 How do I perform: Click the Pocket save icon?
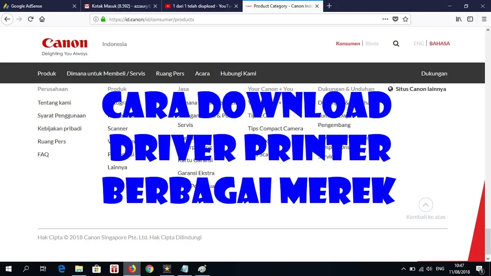coord(395,19)
